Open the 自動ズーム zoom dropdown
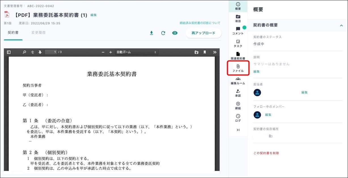348x178 pixels. 136,52
